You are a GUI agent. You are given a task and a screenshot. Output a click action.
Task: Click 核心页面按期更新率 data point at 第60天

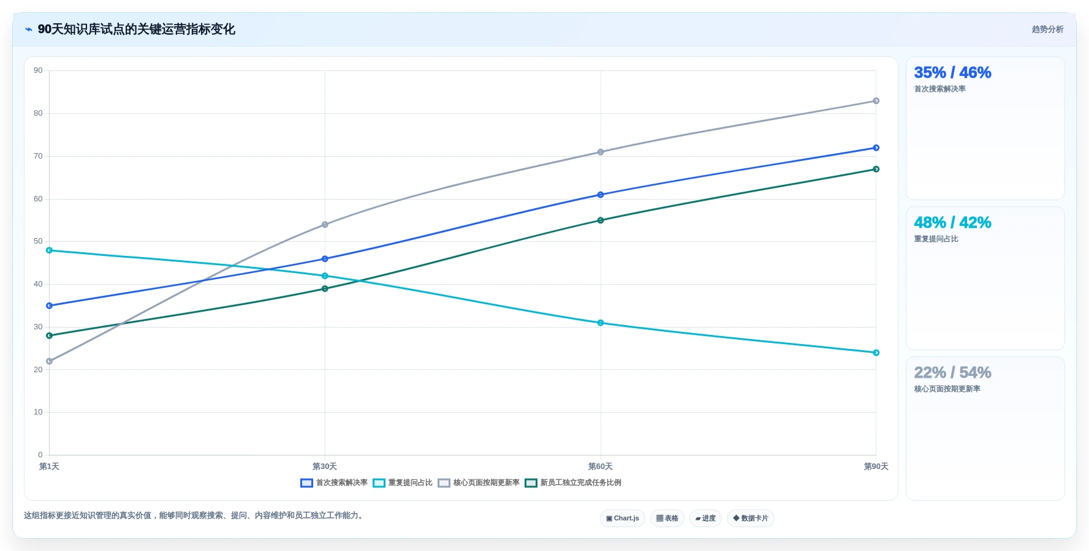click(x=601, y=152)
